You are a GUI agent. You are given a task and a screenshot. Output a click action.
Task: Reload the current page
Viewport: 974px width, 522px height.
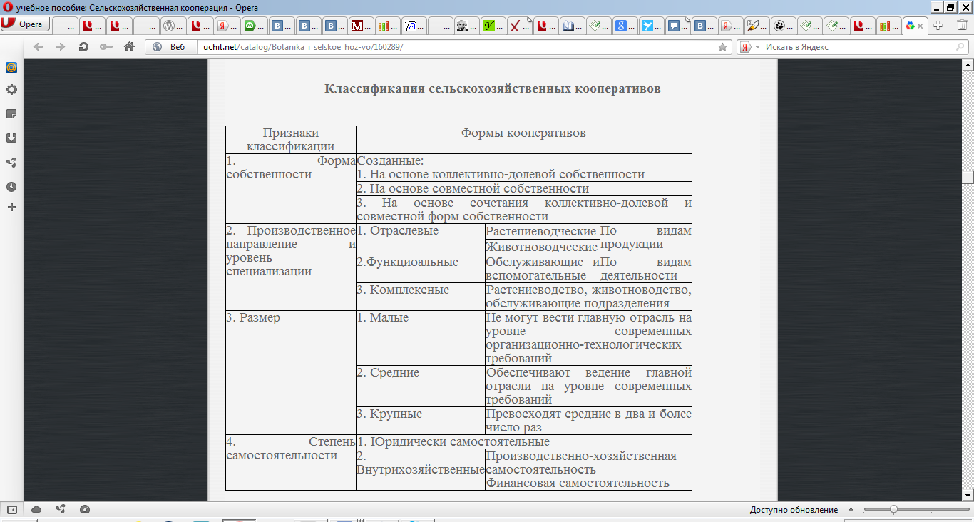pyautogui.click(x=83, y=47)
